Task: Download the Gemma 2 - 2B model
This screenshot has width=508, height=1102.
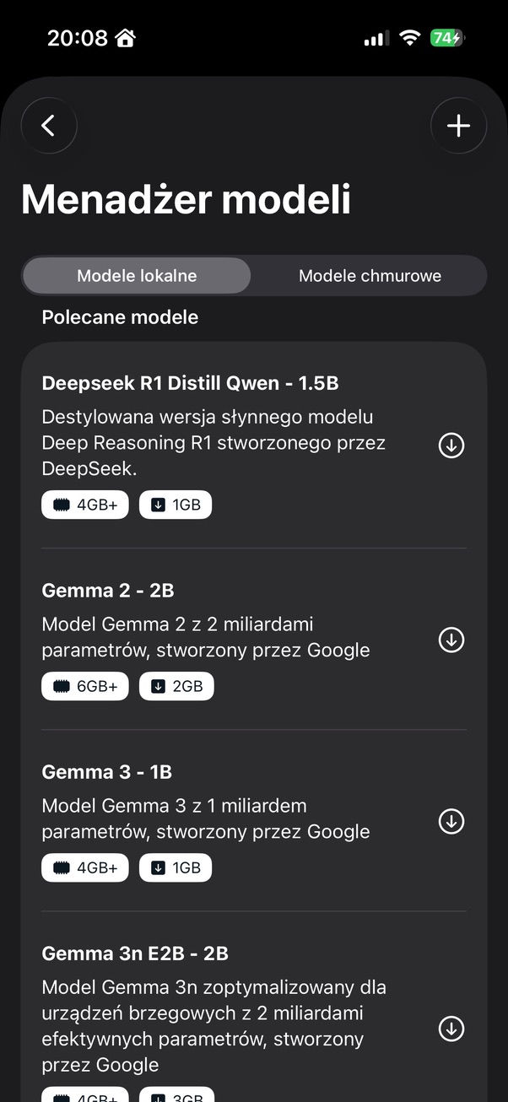Action: 451,640
